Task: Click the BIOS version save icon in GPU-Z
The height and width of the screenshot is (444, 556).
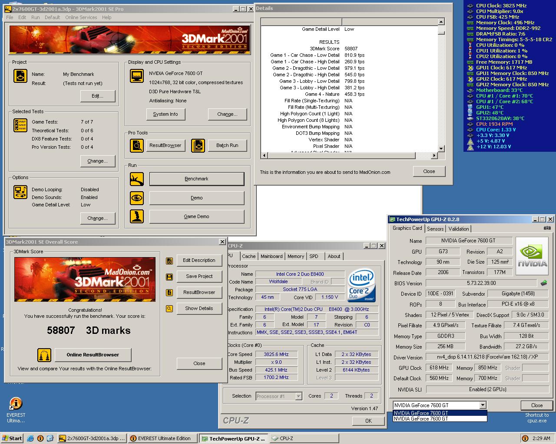Action: click(x=544, y=283)
